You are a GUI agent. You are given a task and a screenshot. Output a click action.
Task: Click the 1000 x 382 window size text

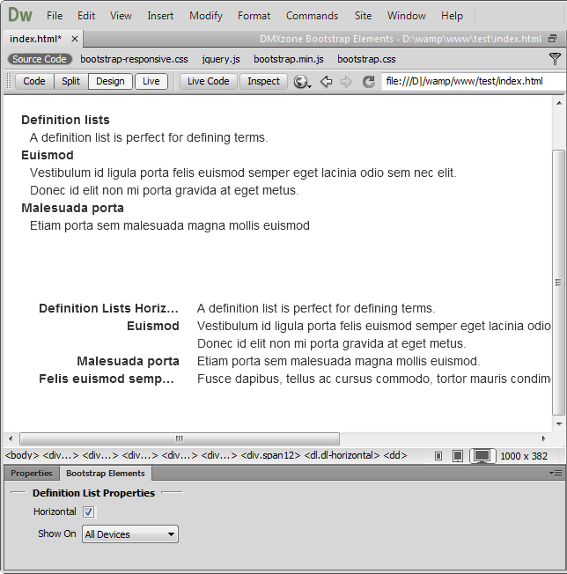click(x=524, y=456)
